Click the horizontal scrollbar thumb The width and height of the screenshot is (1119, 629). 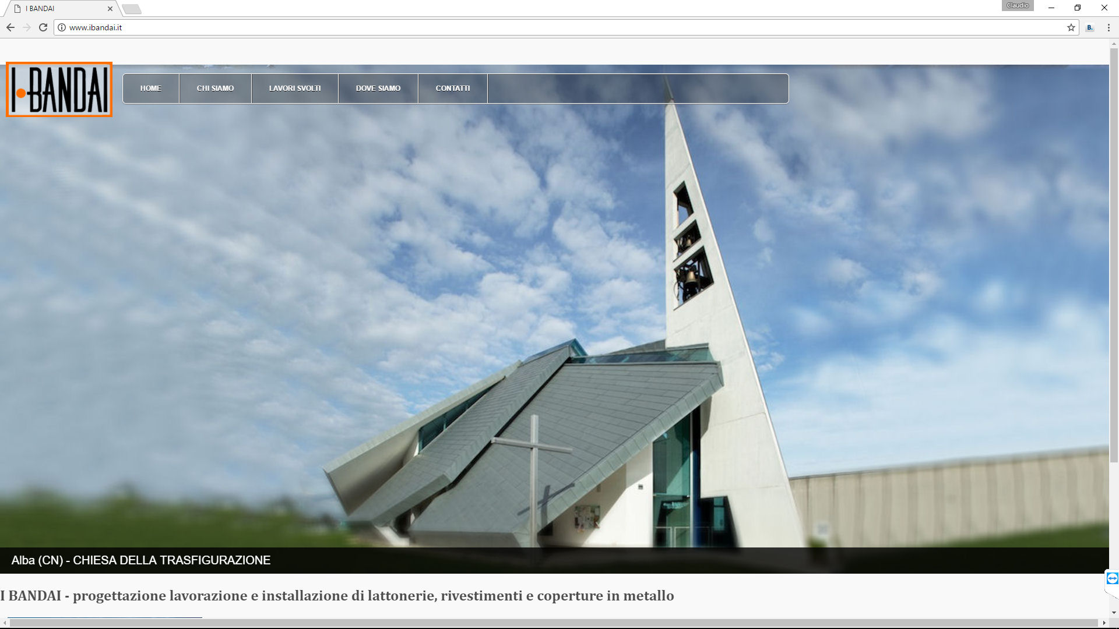[x=554, y=623]
